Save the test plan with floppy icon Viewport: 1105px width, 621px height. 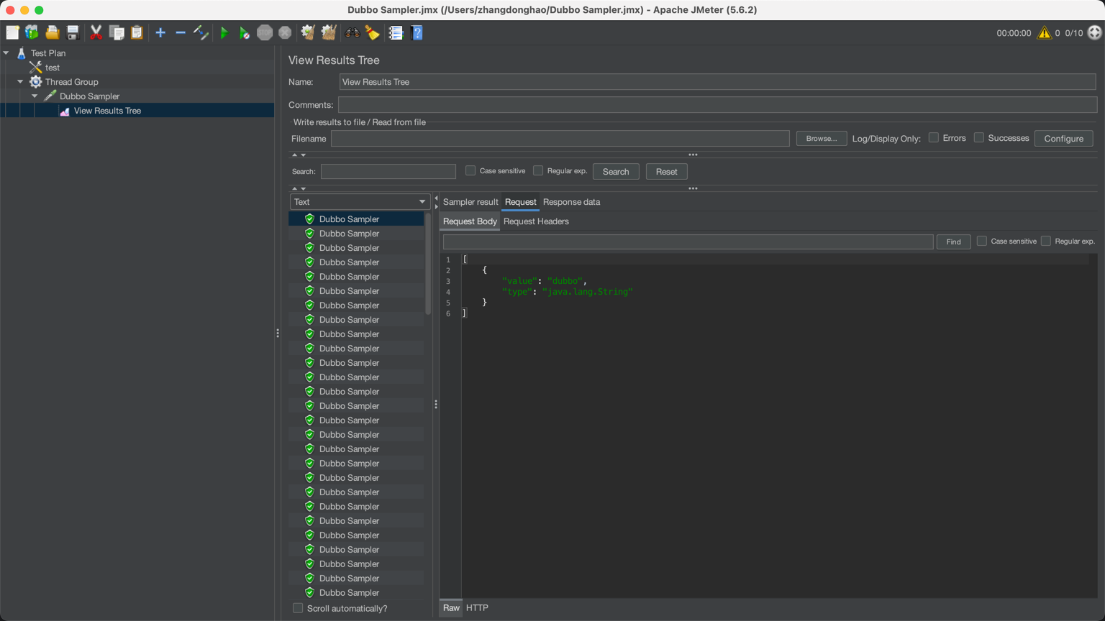[x=73, y=32]
